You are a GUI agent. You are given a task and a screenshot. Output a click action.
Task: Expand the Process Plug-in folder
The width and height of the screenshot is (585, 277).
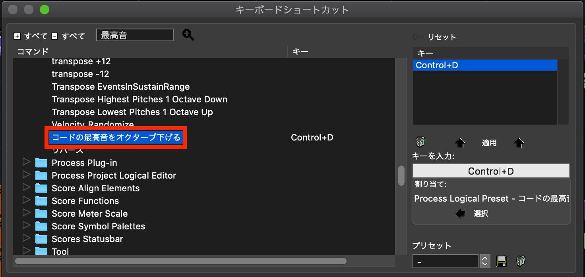tap(26, 162)
